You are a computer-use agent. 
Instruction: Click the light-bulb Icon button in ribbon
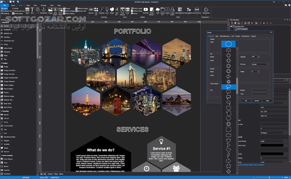coord(107,11)
